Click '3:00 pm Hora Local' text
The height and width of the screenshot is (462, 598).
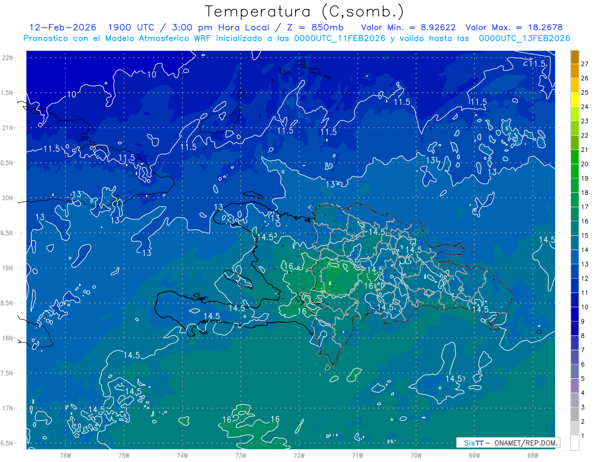click(220, 27)
